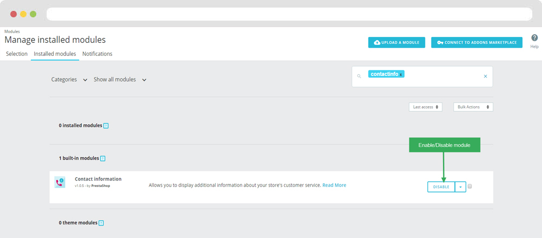Open the Bulk Actions dropdown

[x=473, y=107]
